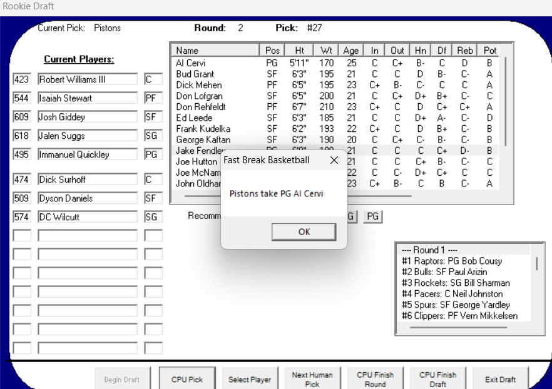Sort by the Name column header
Screen dimensions: 552x389
tap(215, 50)
